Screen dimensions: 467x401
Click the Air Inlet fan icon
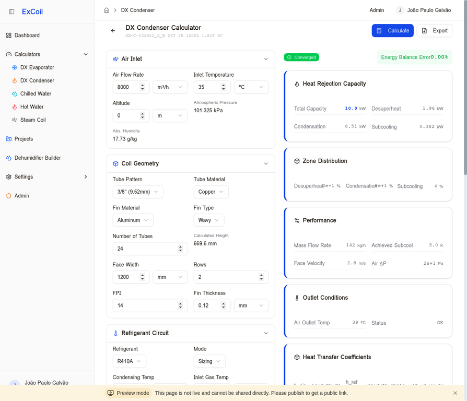tap(116, 58)
